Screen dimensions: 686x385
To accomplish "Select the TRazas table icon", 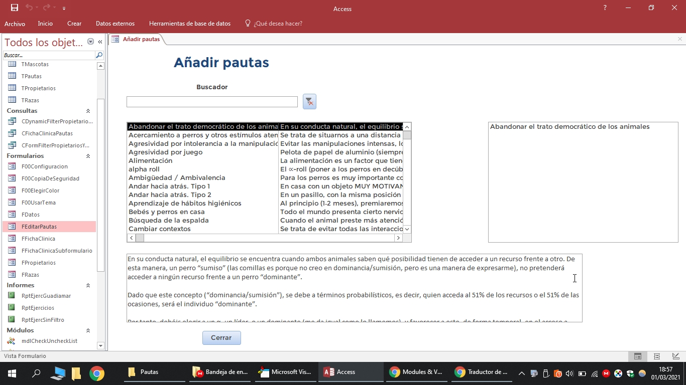I will tap(13, 100).
